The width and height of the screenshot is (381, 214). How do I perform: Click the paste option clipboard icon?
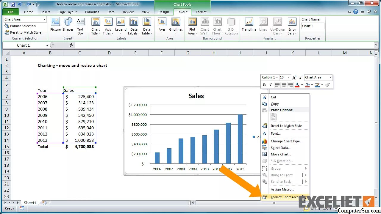(273, 117)
